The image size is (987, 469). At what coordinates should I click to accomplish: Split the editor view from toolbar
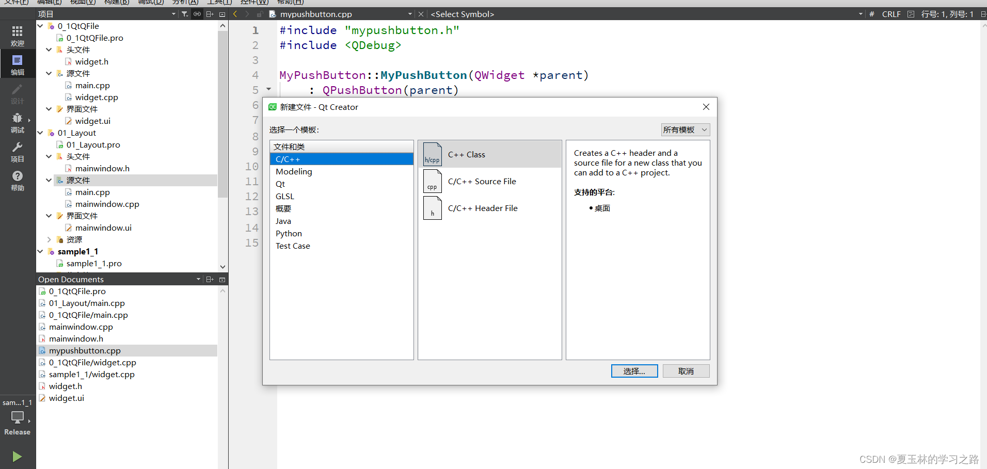(983, 14)
